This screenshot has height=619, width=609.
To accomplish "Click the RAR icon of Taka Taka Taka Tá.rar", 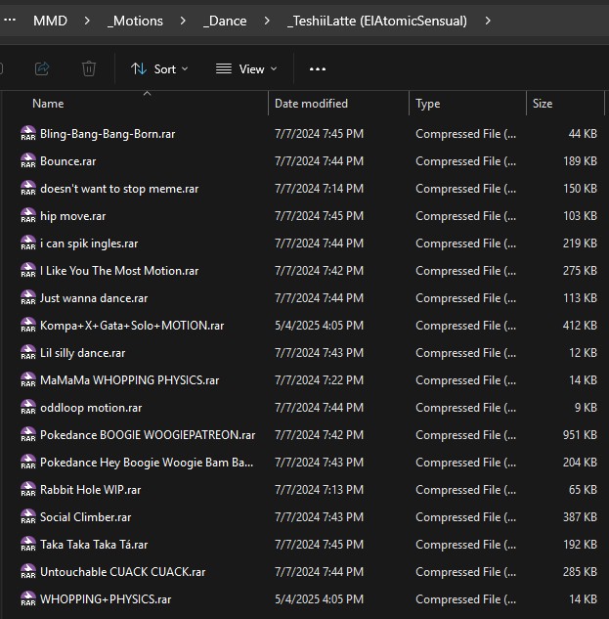I will (28, 544).
